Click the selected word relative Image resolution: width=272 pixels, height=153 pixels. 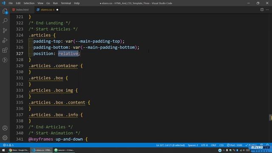coord(68,54)
